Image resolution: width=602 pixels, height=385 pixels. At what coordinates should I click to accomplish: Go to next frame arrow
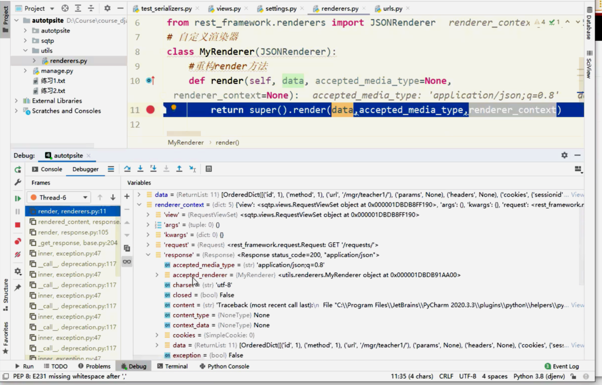point(113,197)
